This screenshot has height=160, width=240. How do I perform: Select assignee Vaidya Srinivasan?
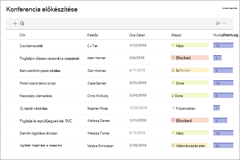(x=100, y=146)
